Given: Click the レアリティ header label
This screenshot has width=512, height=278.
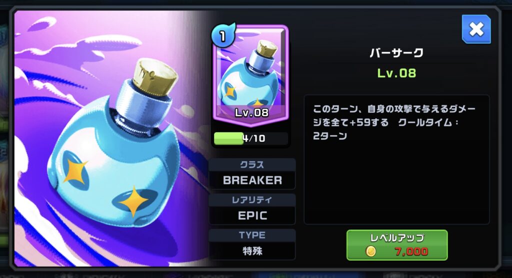Looking at the screenshot, I should click(252, 200).
